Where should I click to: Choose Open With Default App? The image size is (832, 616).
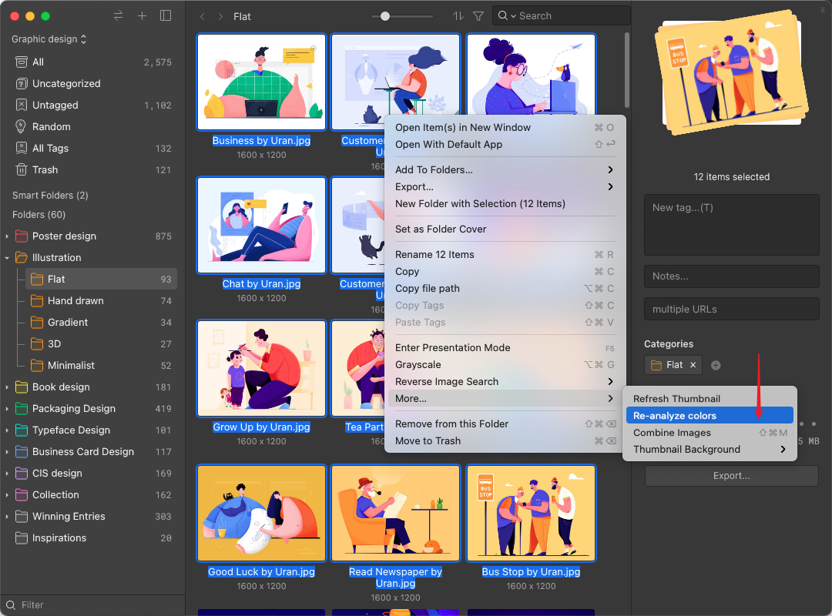(504, 144)
